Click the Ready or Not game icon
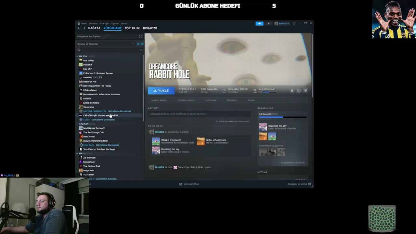The width and height of the screenshot is (416, 234). [81, 82]
